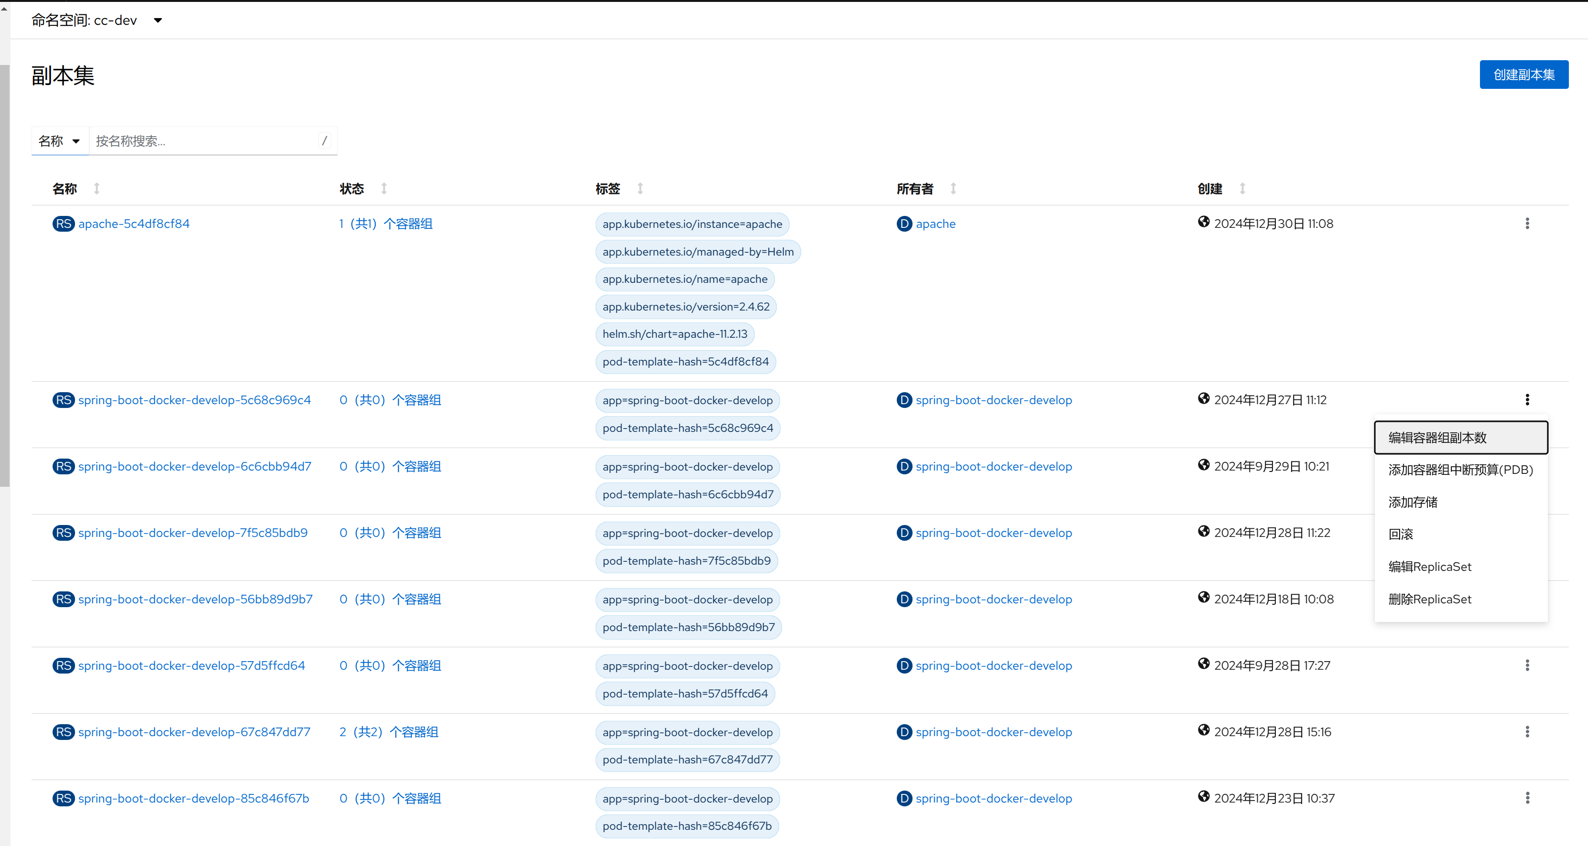This screenshot has height=846, width=1588.
Task: Open kebab menu for spring-boot-docker-develop-57d5ffcd64 row
Action: [x=1527, y=665]
